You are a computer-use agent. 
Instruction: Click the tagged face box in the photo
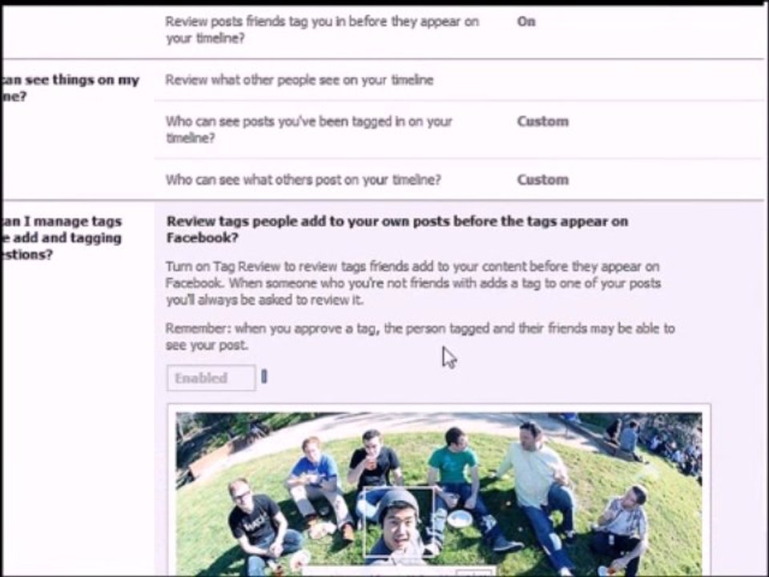pyautogui.click(x=399, y=521)
